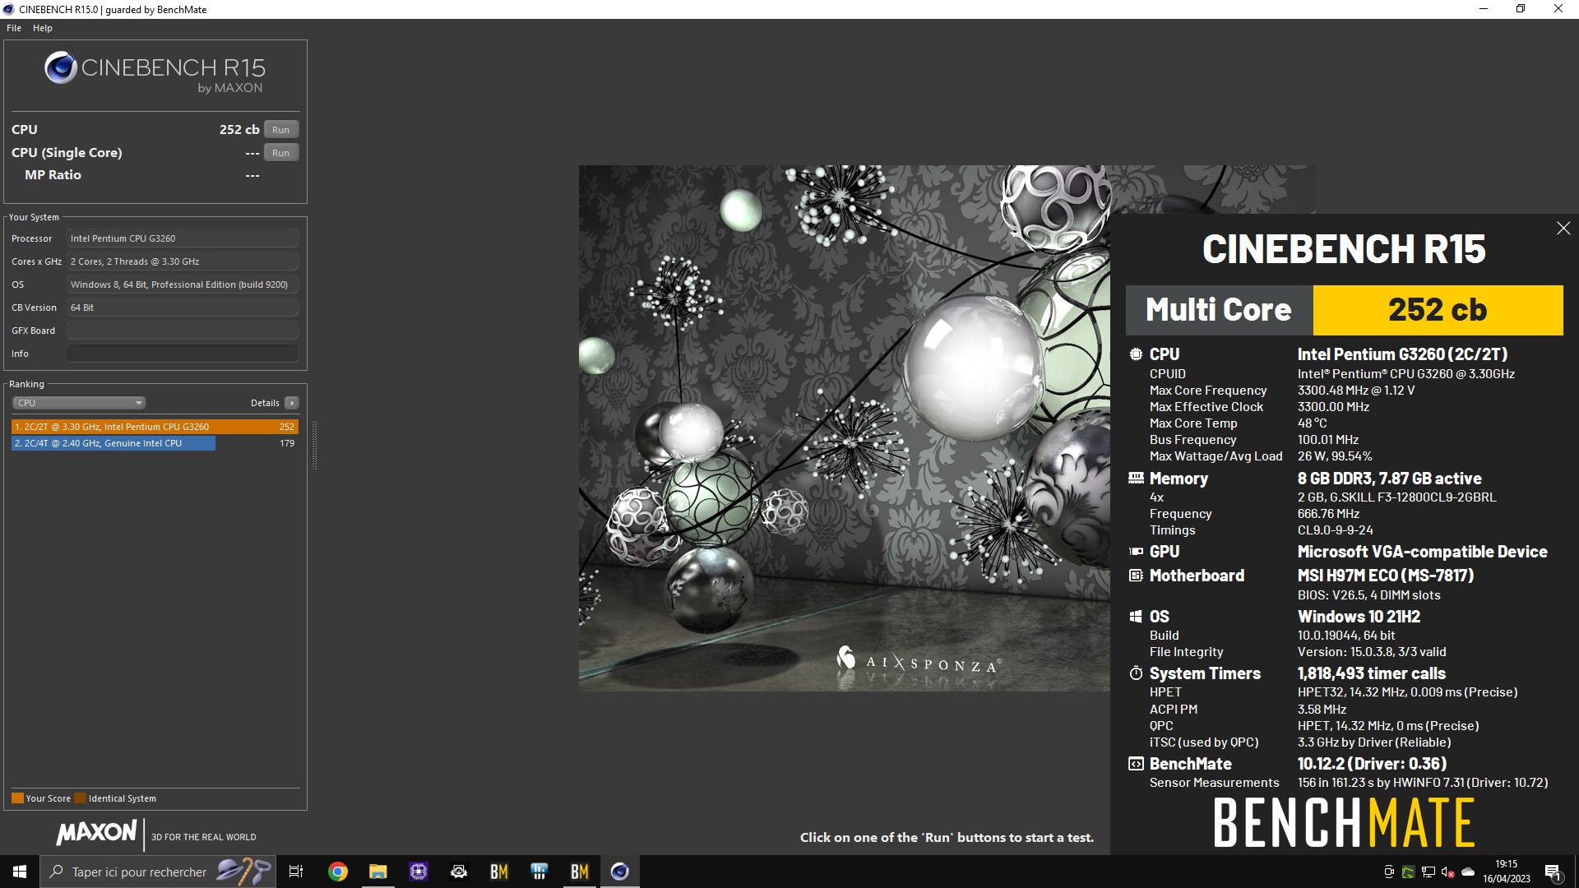Click the GPU card icon
Image resolution: width=1579 pixels, height=888 pixels.
click(x=1136, y=552)
